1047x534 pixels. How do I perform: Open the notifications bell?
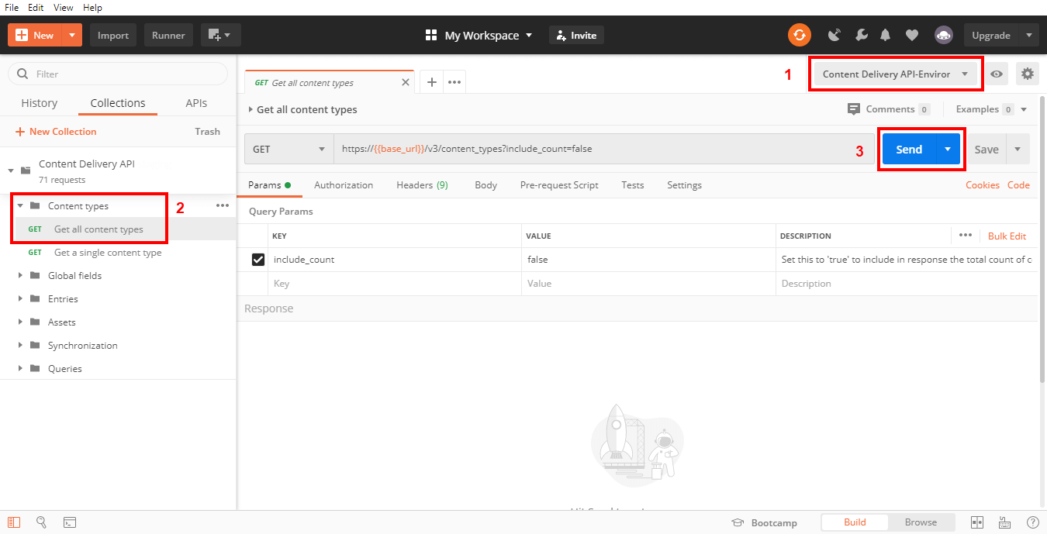coord(885,34)
